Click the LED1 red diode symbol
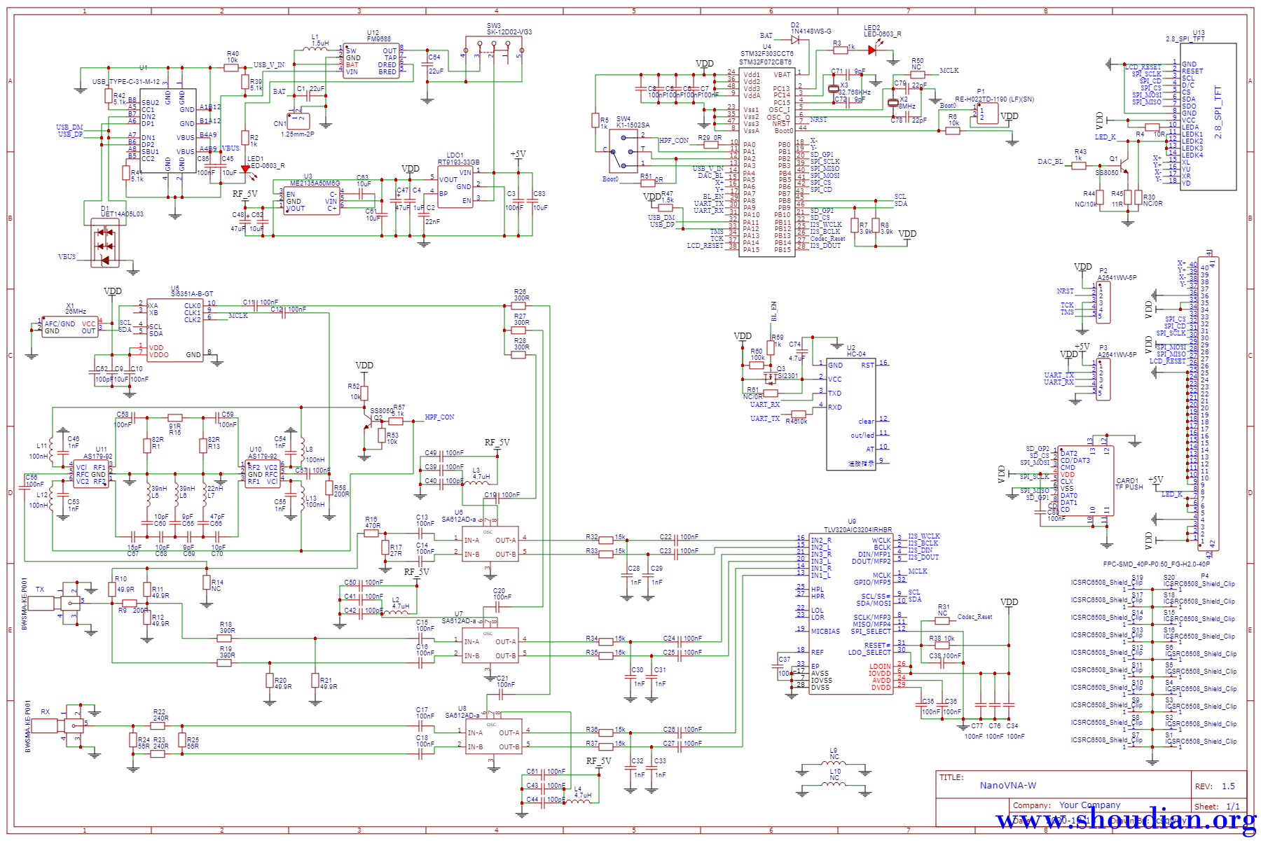Viewport: 1261px width, 841px height. coord(245,169)
